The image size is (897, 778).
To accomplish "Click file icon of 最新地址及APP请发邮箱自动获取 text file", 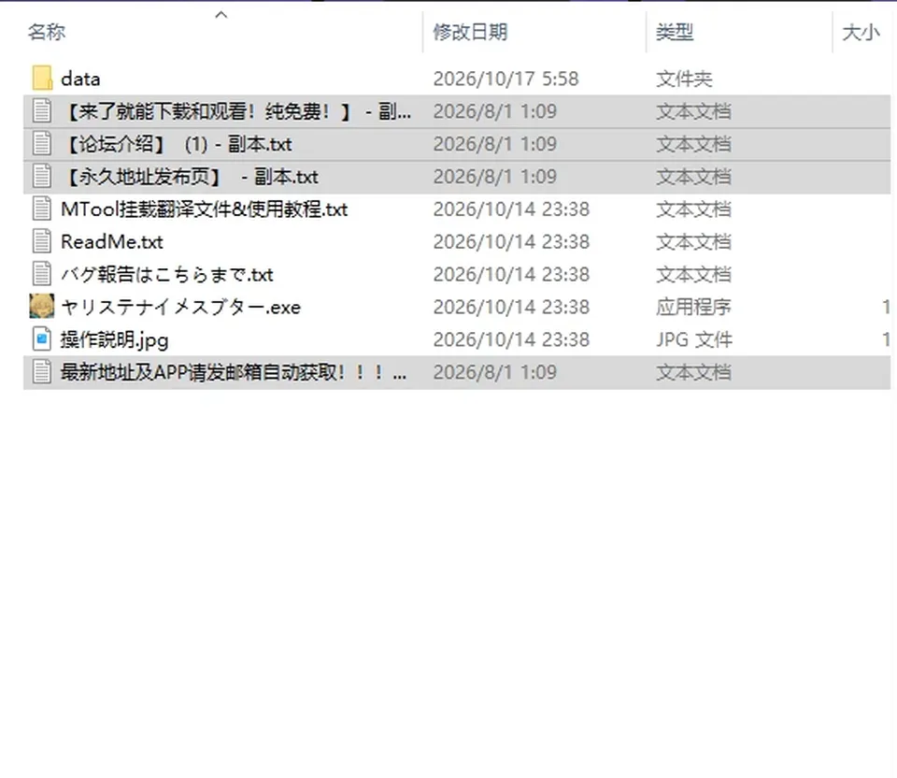I will (42, 372).
